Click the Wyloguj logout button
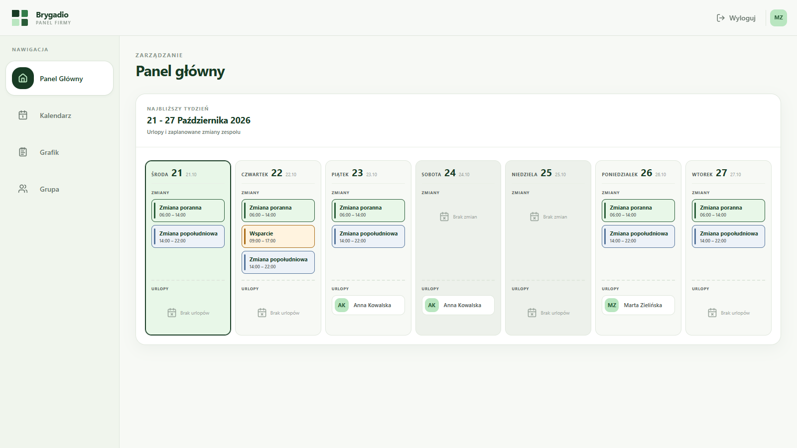The image size is (797, 448). [x=736, y=18]
